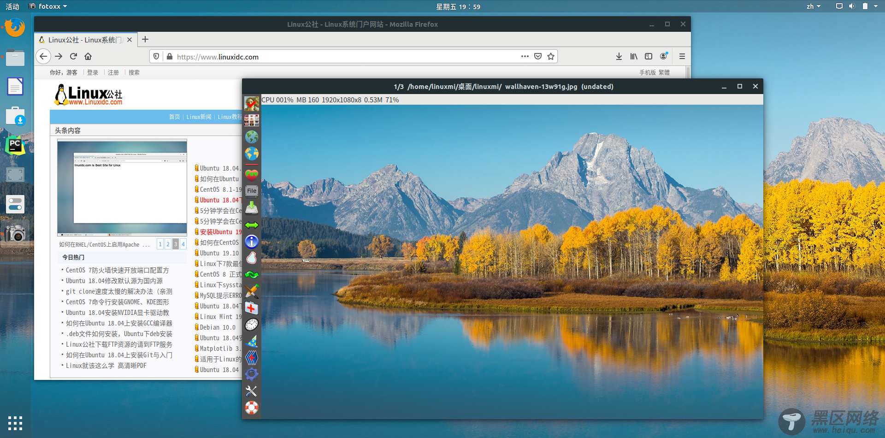Screen dimensions: 885x438
Task: Open the Fotoxx Effects wizard hat icon
Action: pyautogui.click(x=252, y=341)
